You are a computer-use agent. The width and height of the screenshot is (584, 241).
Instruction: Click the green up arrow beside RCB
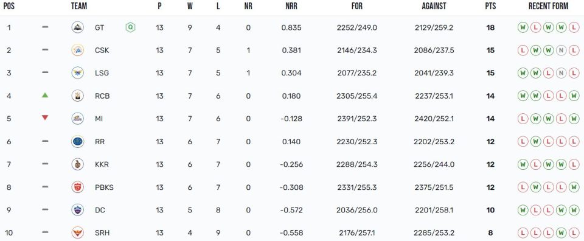(45, 95)
